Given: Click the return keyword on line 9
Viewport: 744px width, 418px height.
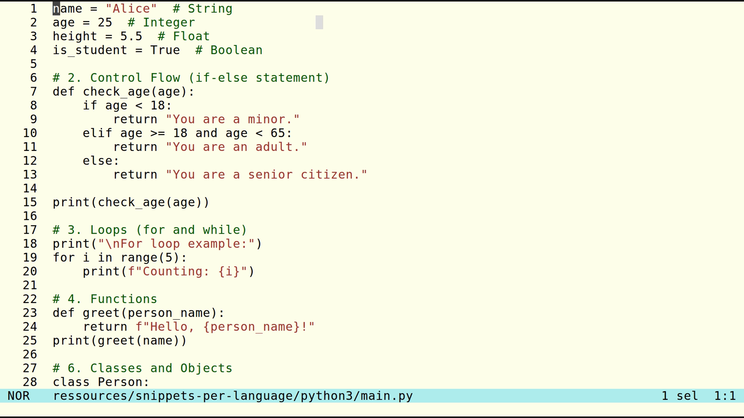Looking at the screenshot, I should point(135,119).
